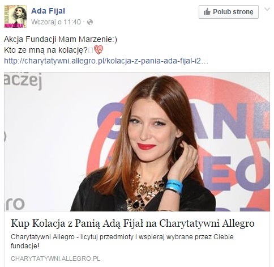The height and width of the screenshot is (267, 274).
Task: Click the gray 'aczej' text on photo
Action: (23, 80)
